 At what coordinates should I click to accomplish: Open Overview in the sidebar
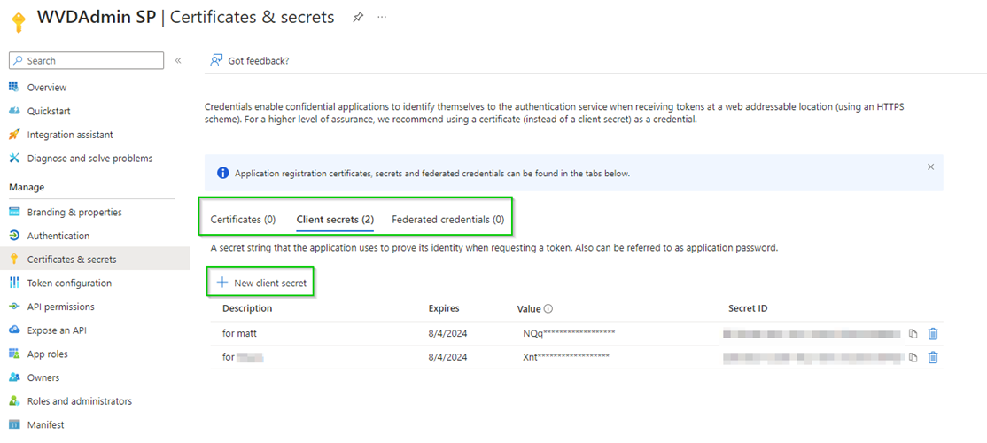click(x=46, y=88)
